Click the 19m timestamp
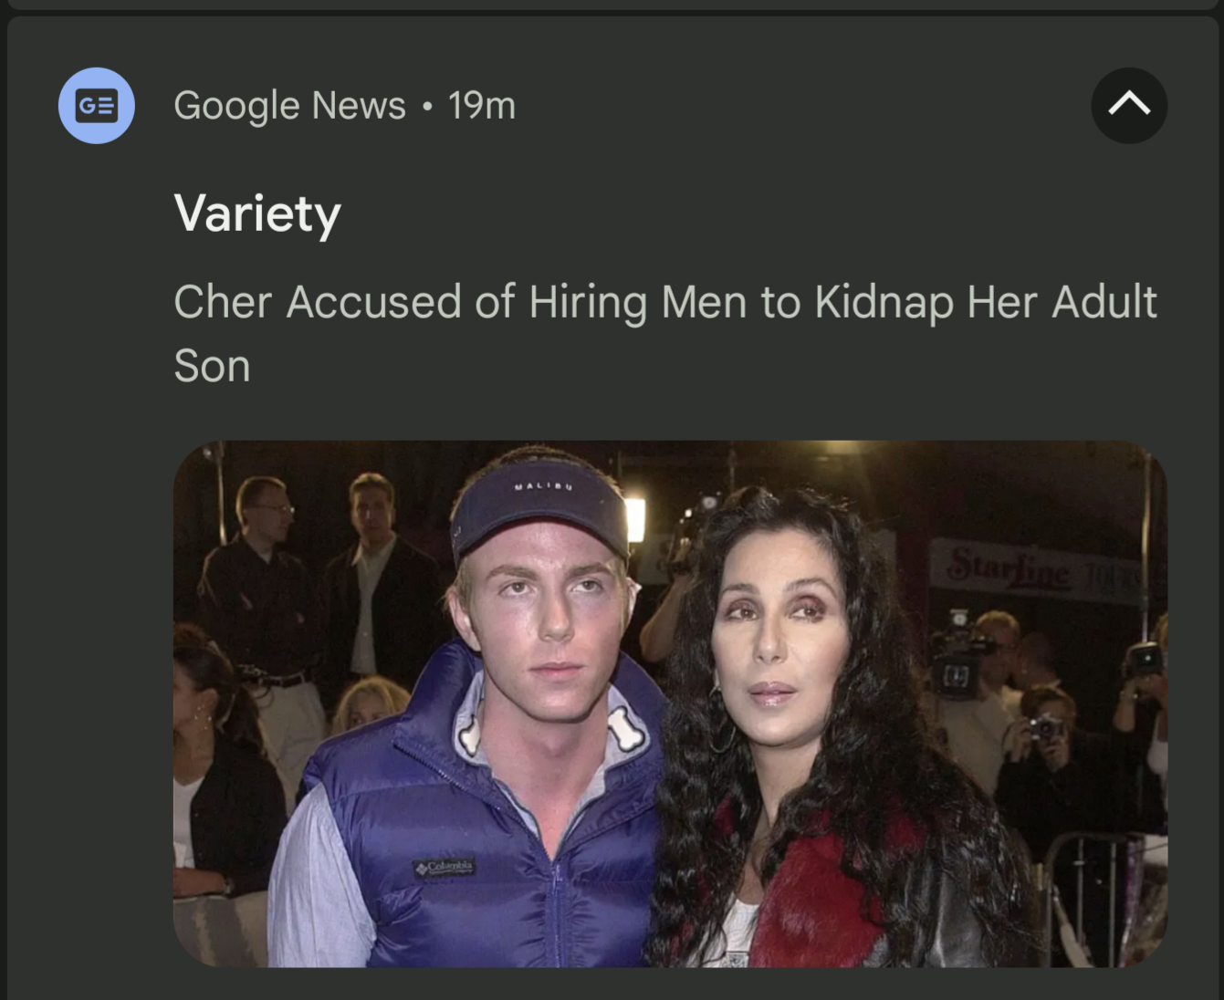This screenshot has width=1224, height=1000. [481, 106]
